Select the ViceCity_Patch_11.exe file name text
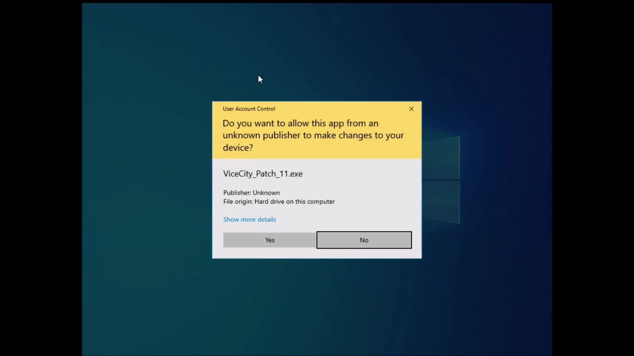This screenshot has height=356, width=634. pyautogui.click(x=263, y=174)
